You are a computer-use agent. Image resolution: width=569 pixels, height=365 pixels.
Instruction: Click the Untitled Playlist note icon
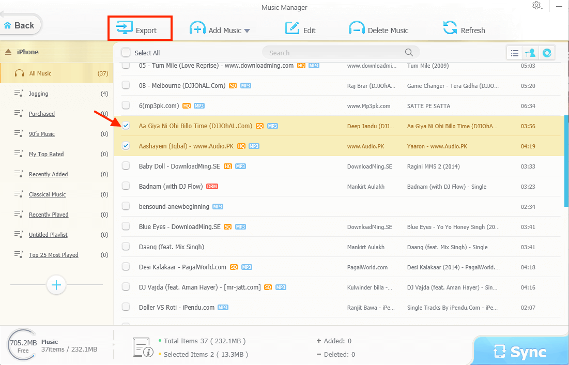click(19, 234)
